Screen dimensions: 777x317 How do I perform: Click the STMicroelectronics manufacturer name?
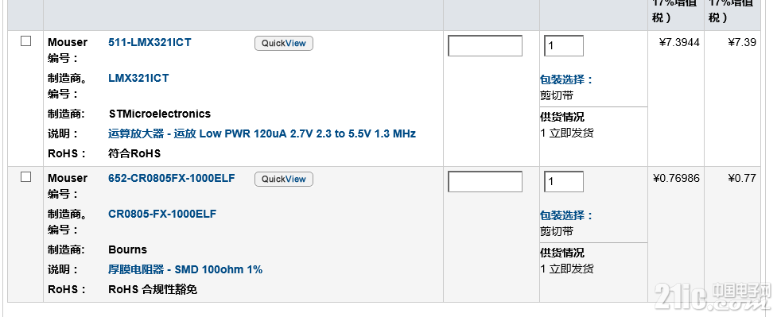coord(160,114)
